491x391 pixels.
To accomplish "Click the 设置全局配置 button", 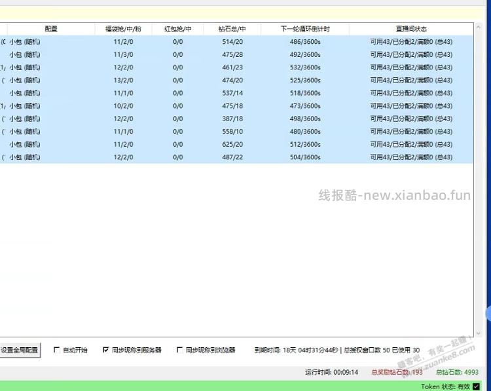I will pyautogui.click(x=20, y=350).
